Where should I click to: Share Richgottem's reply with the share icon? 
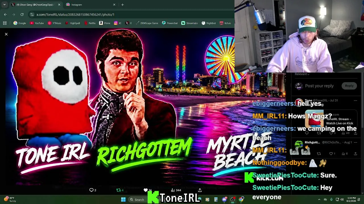355,154
